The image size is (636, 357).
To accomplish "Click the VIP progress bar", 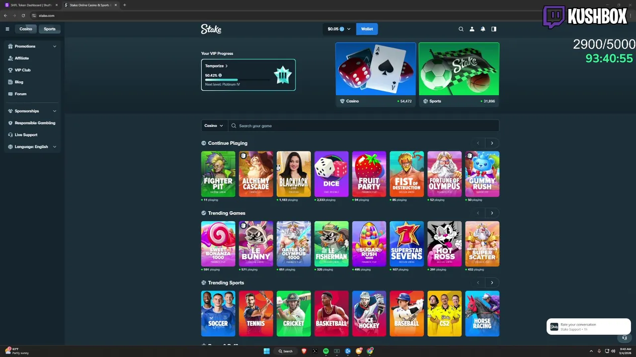I will [x=238, y=80].
